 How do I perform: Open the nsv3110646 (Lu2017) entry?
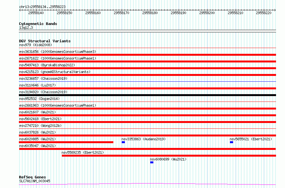point(37,85)
